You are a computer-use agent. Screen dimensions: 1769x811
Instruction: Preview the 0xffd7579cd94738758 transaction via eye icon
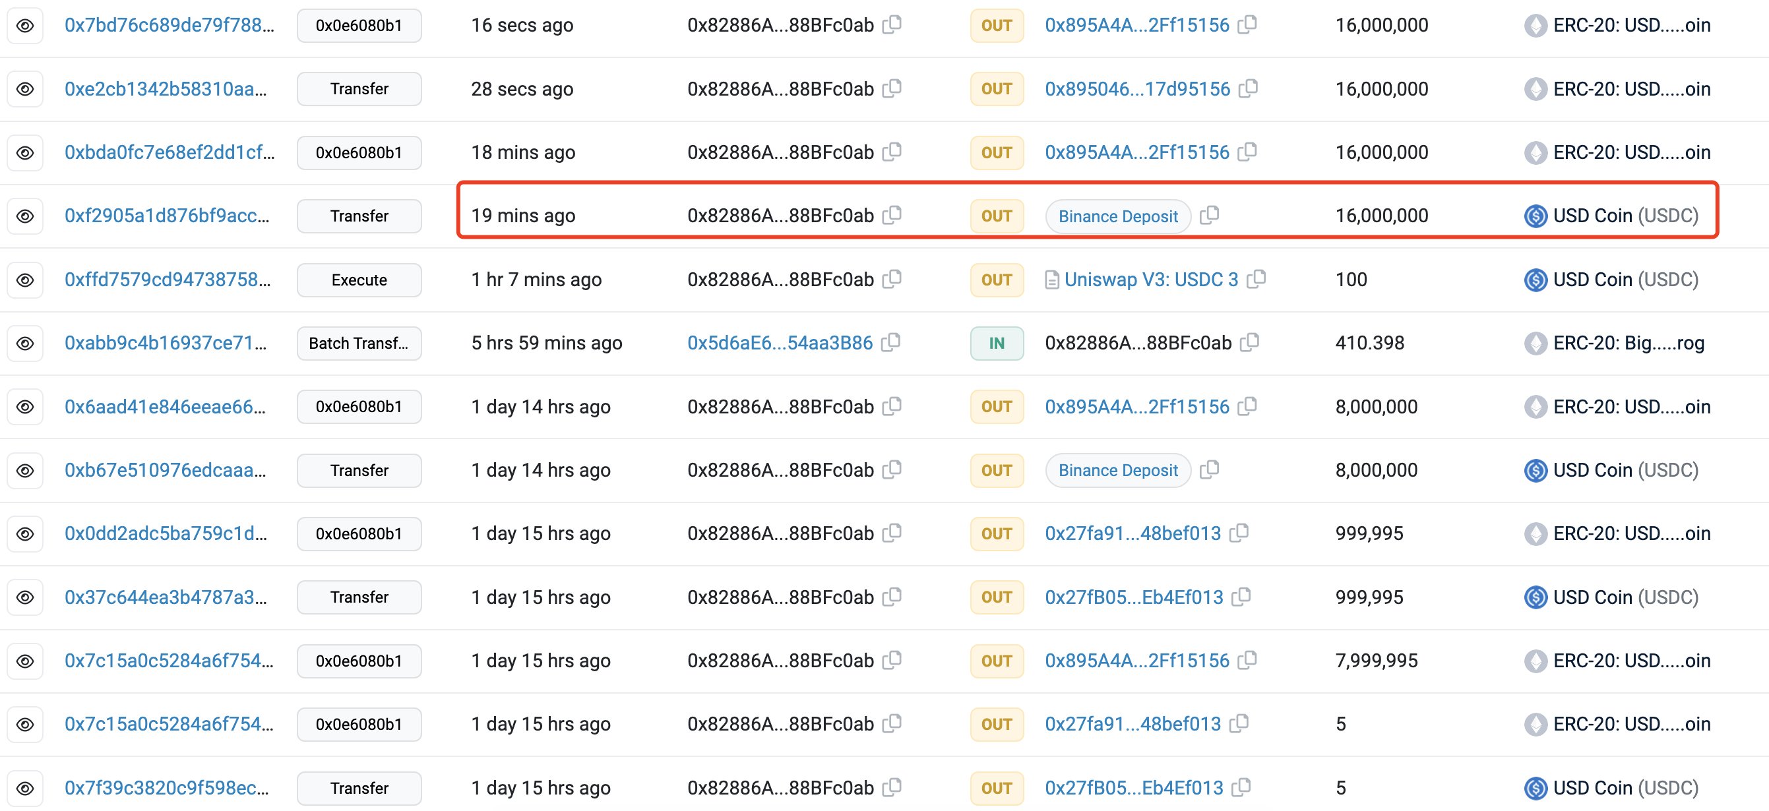point(26,280)
